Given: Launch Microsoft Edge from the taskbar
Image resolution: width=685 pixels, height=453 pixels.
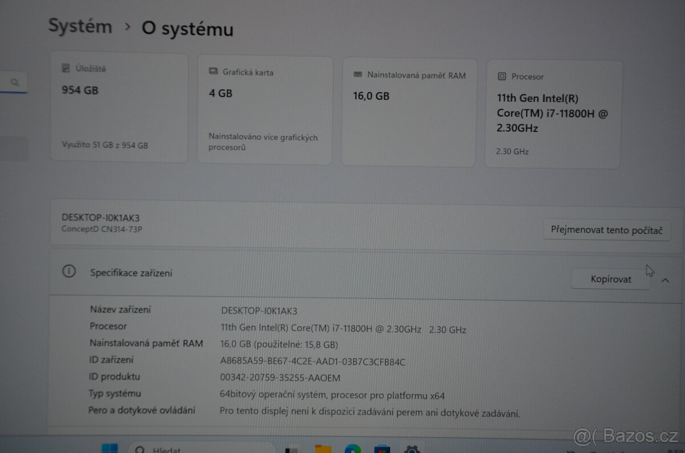Looking at the screenshot, I should 354,450.
